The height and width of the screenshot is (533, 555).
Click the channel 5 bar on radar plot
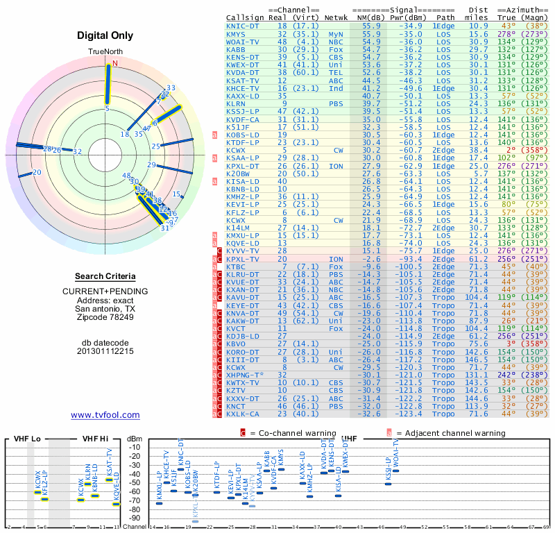pos(108,84)
